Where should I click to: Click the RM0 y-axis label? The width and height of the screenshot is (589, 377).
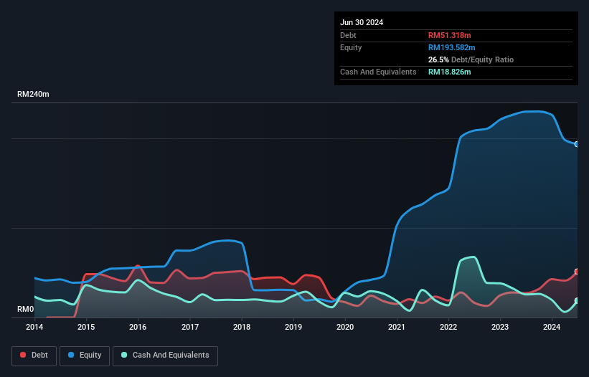tap(26, 309)
